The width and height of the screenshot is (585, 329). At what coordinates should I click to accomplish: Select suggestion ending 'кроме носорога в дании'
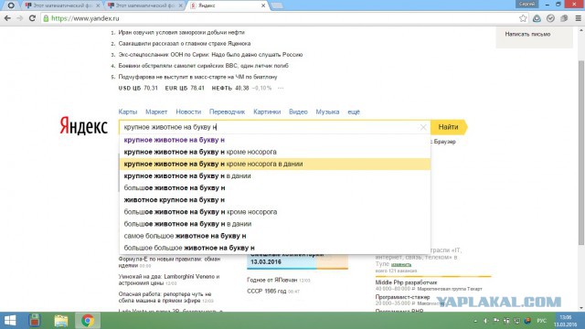275,164
